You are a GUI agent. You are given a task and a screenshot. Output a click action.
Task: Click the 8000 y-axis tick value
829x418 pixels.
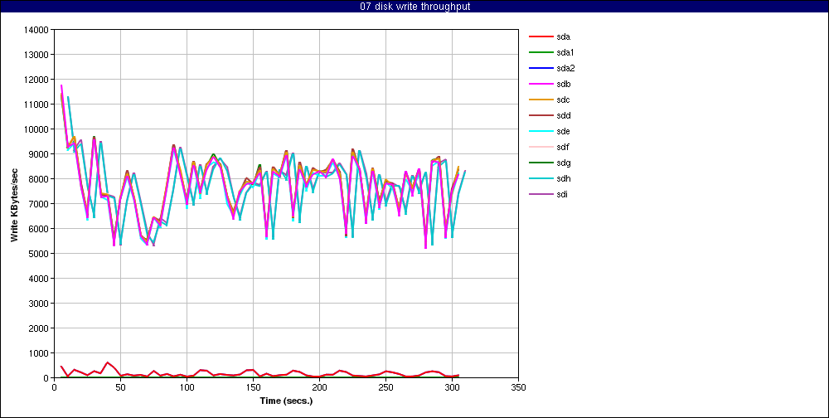tap(39, 179)
